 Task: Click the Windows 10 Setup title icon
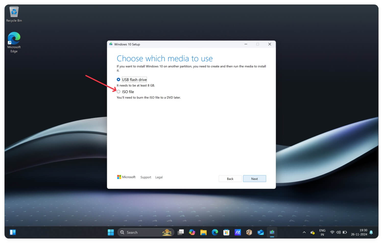[x=111, y=44]
